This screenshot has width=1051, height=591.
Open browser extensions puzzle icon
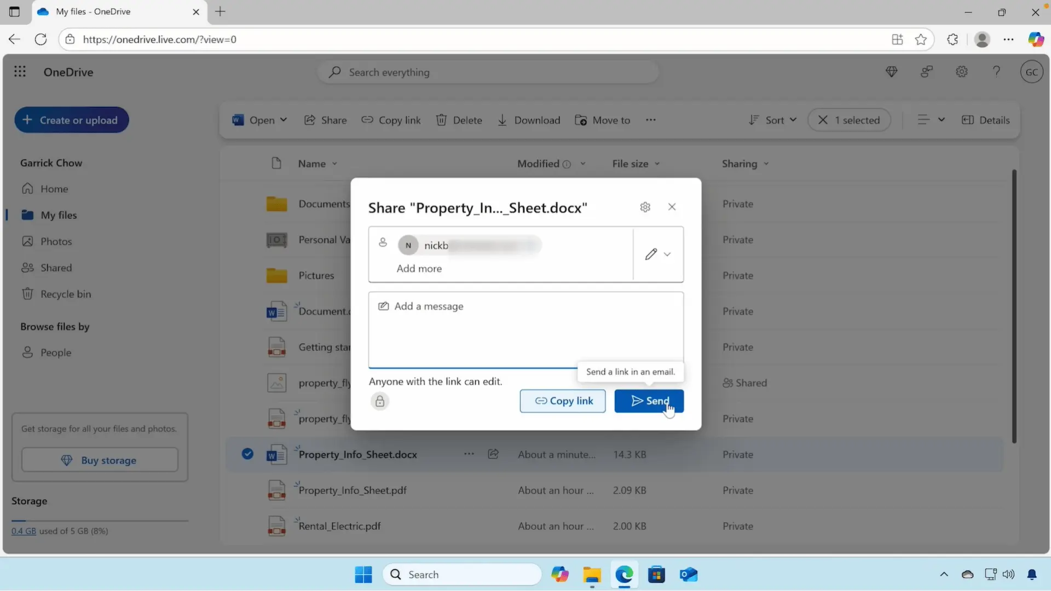coord(952,39)
